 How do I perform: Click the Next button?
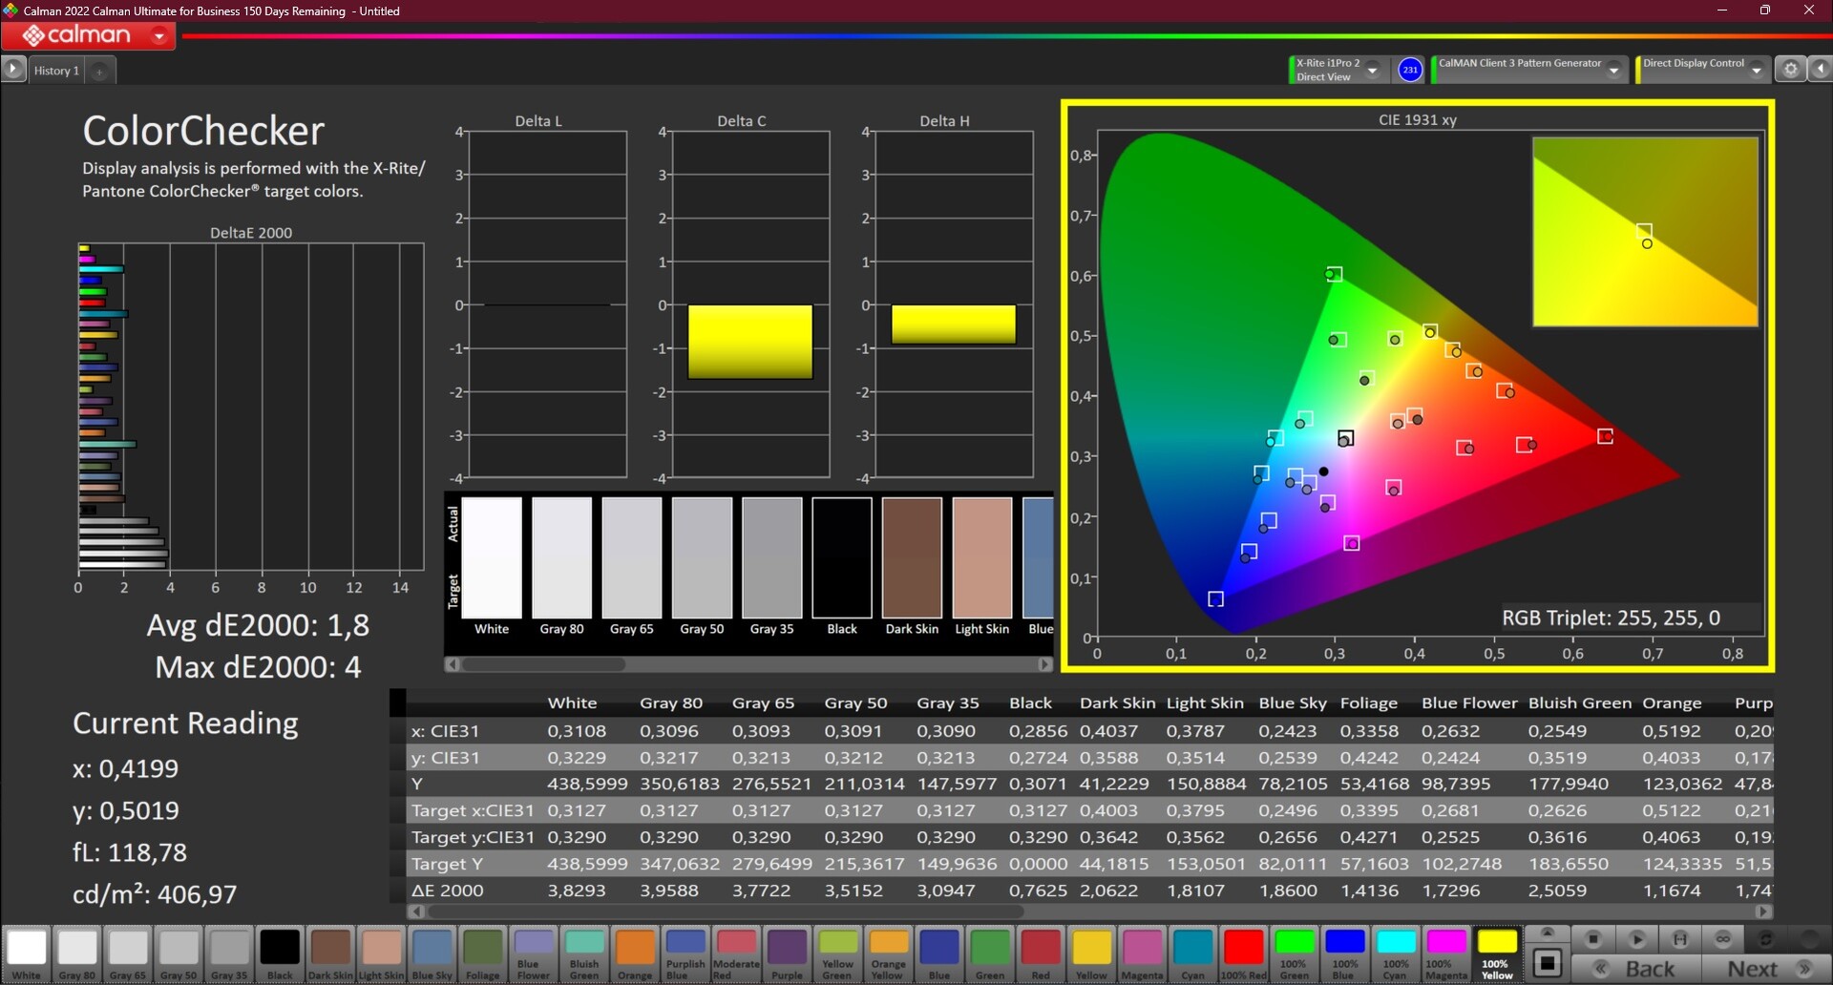1764,969
